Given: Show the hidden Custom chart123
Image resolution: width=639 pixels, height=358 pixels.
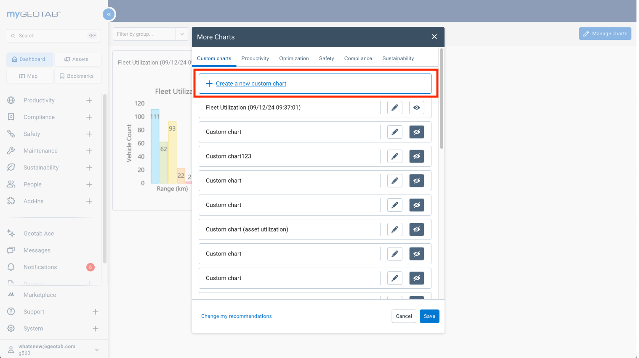Looking at the screenshot, I should [416, 156].
